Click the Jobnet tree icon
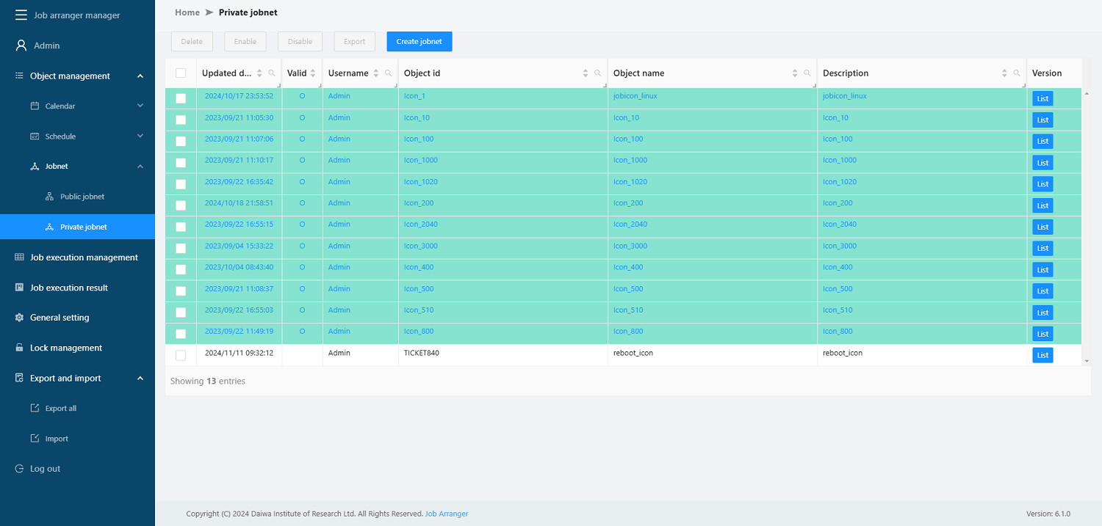This screenshot has width=1102, height=526. click(35, 167)
